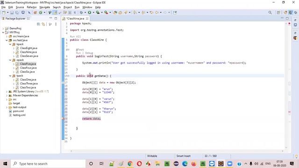Toggle Mark Occurrences in toolbar
The height and width of the screenshot is (168, 299).
tap(55, 13)
